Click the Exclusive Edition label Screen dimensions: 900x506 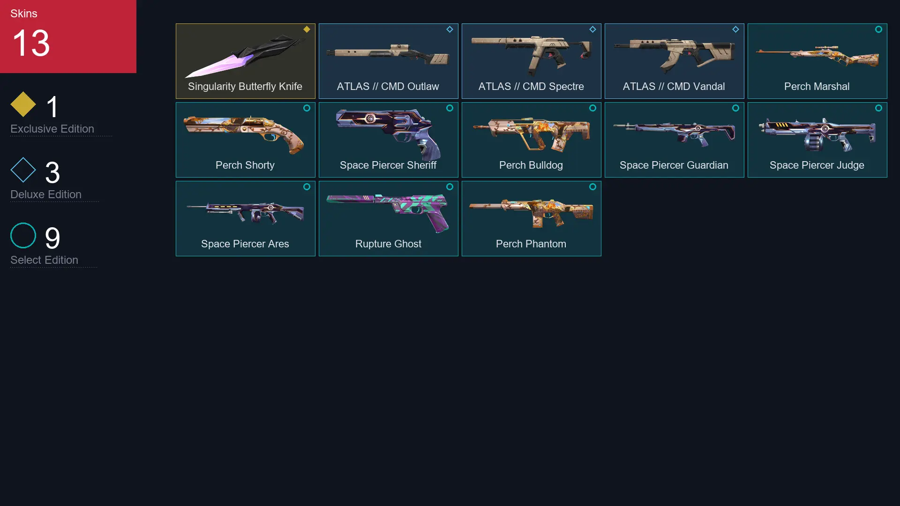click(x=52, y=129)
